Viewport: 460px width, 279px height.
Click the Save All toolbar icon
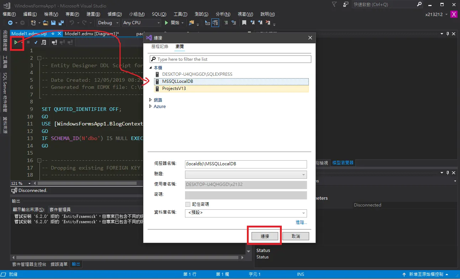click(x=61, y=23)
